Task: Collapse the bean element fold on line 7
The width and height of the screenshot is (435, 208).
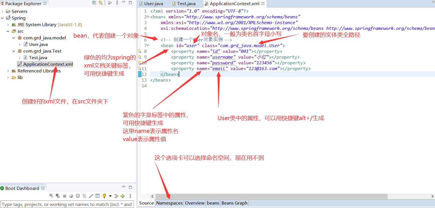Action: tap(148, 46)
